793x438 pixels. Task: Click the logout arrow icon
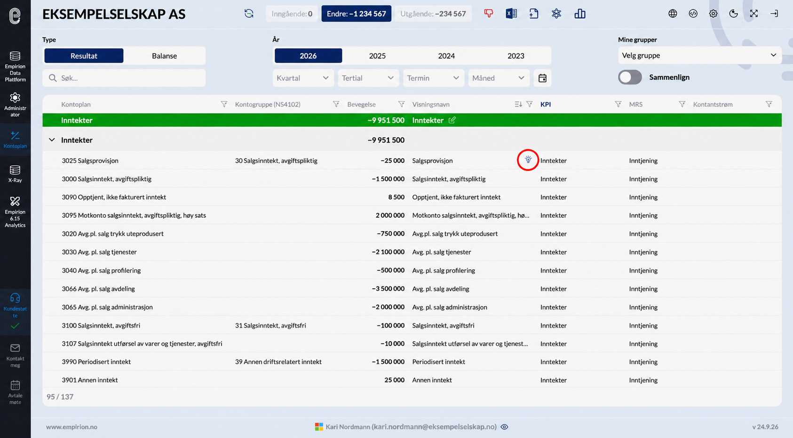[774, 14]
